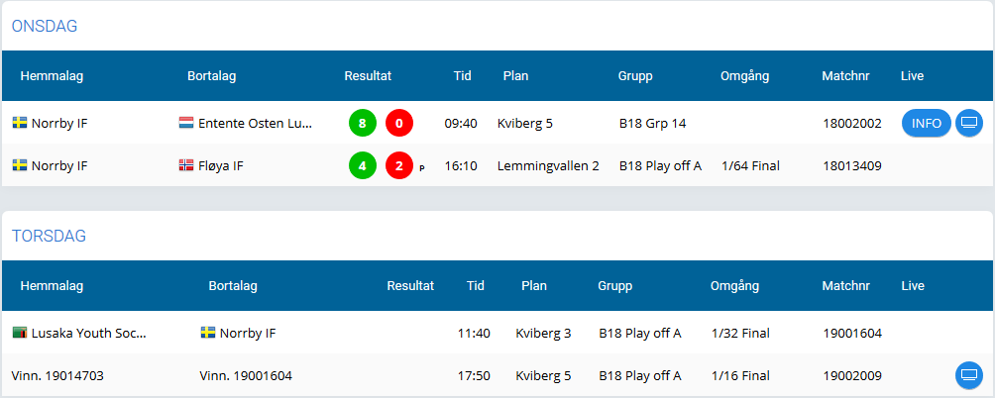Open Kviberg 3 field link
The image size is (995, 398).
click(x=543, y=333)
